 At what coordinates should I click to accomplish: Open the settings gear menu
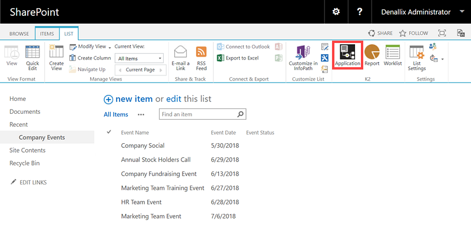(x=336, y=12)
